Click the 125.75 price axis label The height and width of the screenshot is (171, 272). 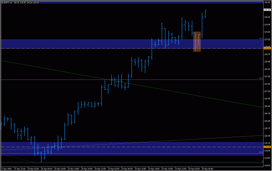point(267,128)
